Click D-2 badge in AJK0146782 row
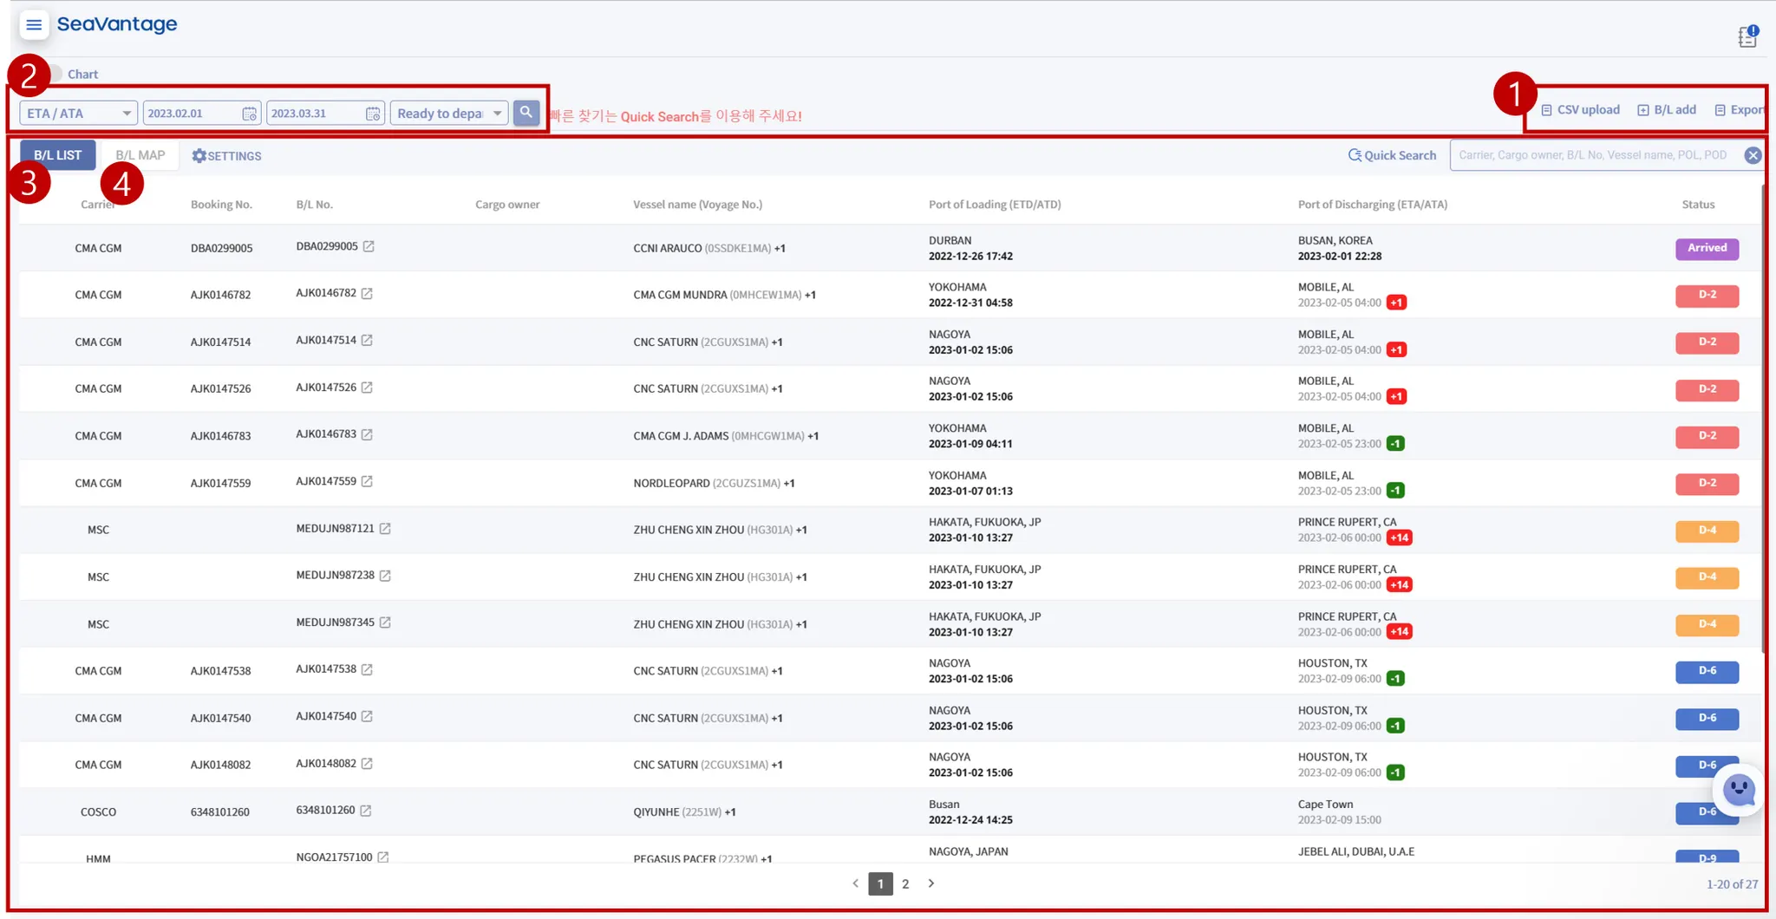The image size is (1776, 919). pyautogui.click(x=1707, y=295)
